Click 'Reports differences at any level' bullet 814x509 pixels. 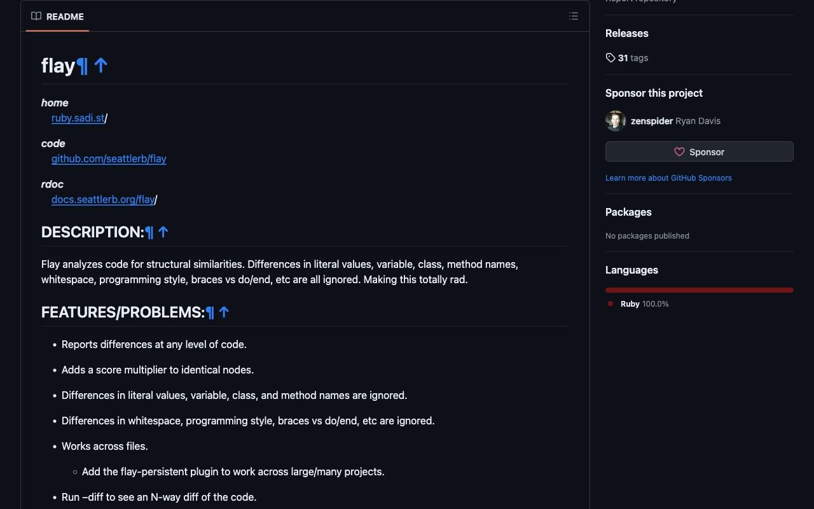click(x=154, y=344)
